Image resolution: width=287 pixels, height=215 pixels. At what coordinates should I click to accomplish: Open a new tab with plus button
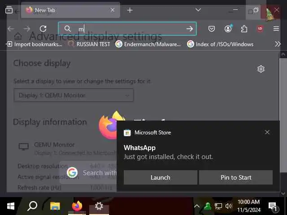point(130,10)
